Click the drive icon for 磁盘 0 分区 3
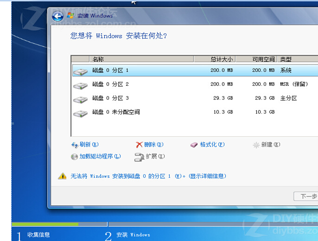 (81, 100)
